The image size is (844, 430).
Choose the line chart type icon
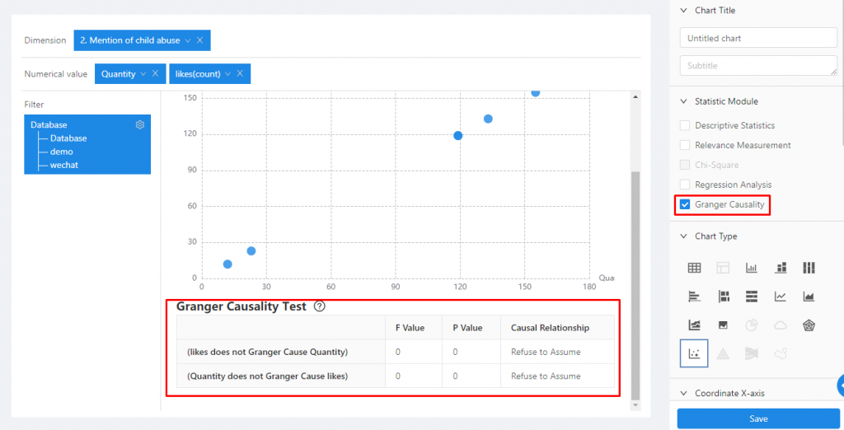click(x=780, y=297)
